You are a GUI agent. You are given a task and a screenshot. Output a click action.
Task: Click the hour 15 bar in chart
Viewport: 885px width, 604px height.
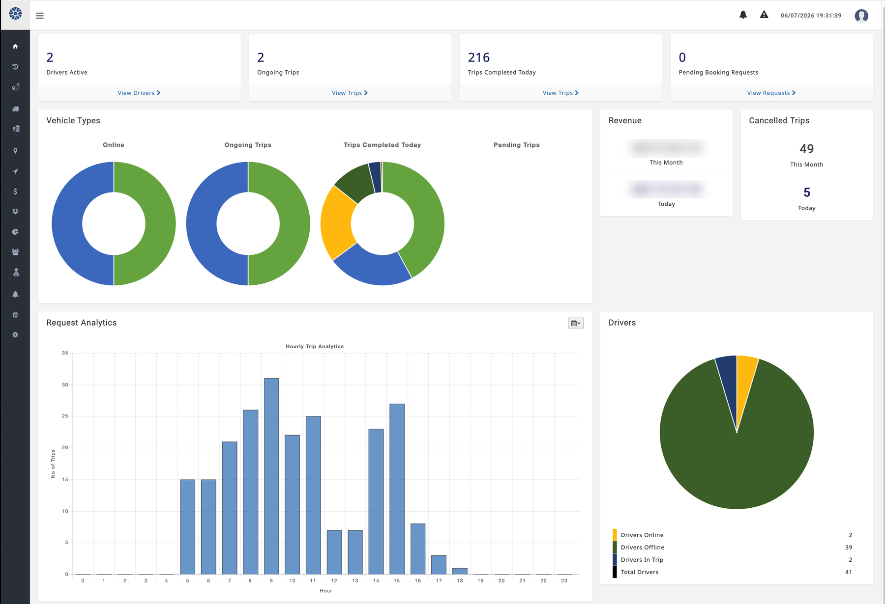(x=397, y=489)
